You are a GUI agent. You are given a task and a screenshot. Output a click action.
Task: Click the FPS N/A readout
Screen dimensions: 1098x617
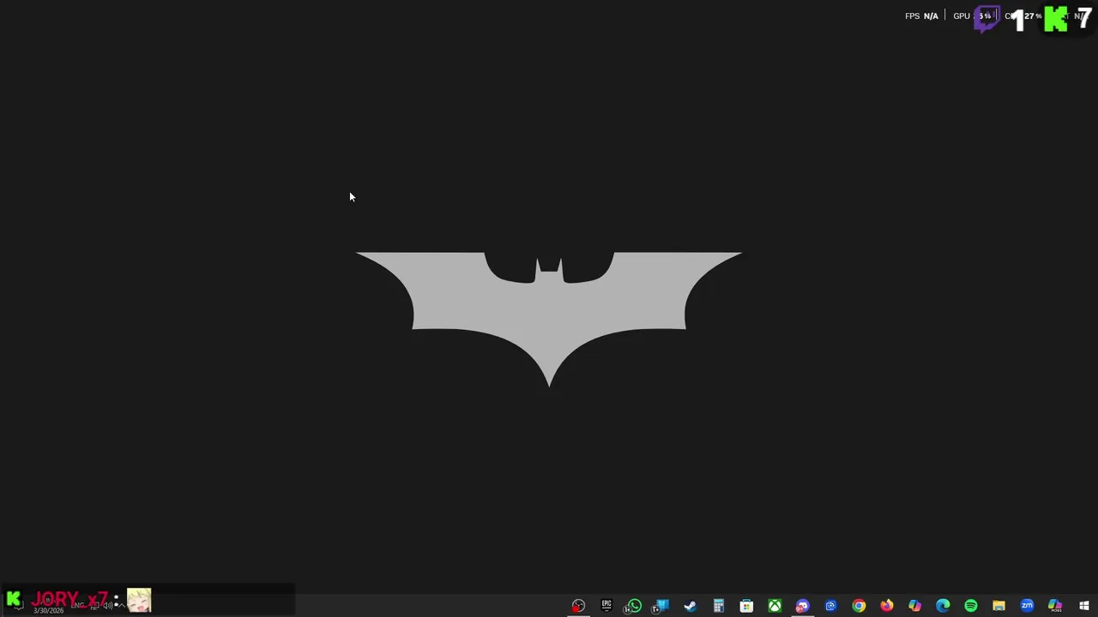click(x=921, y=16)
